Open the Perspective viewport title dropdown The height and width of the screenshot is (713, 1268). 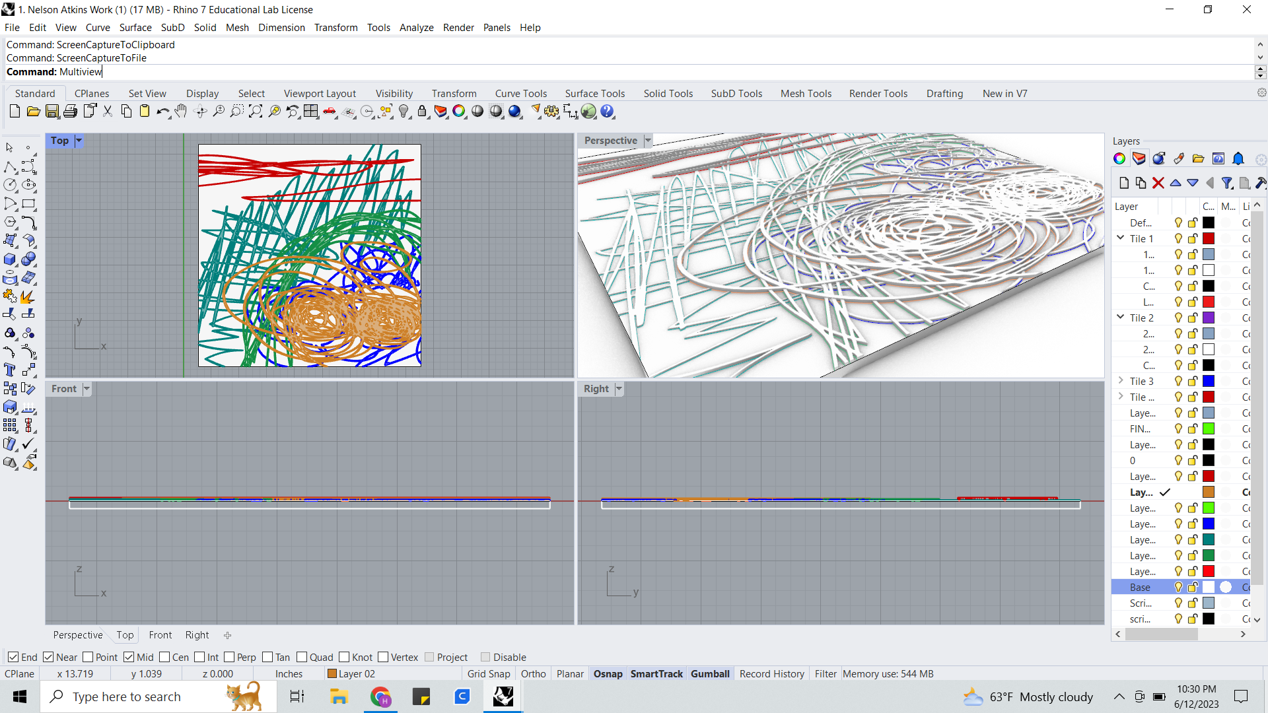pos(648,140)
